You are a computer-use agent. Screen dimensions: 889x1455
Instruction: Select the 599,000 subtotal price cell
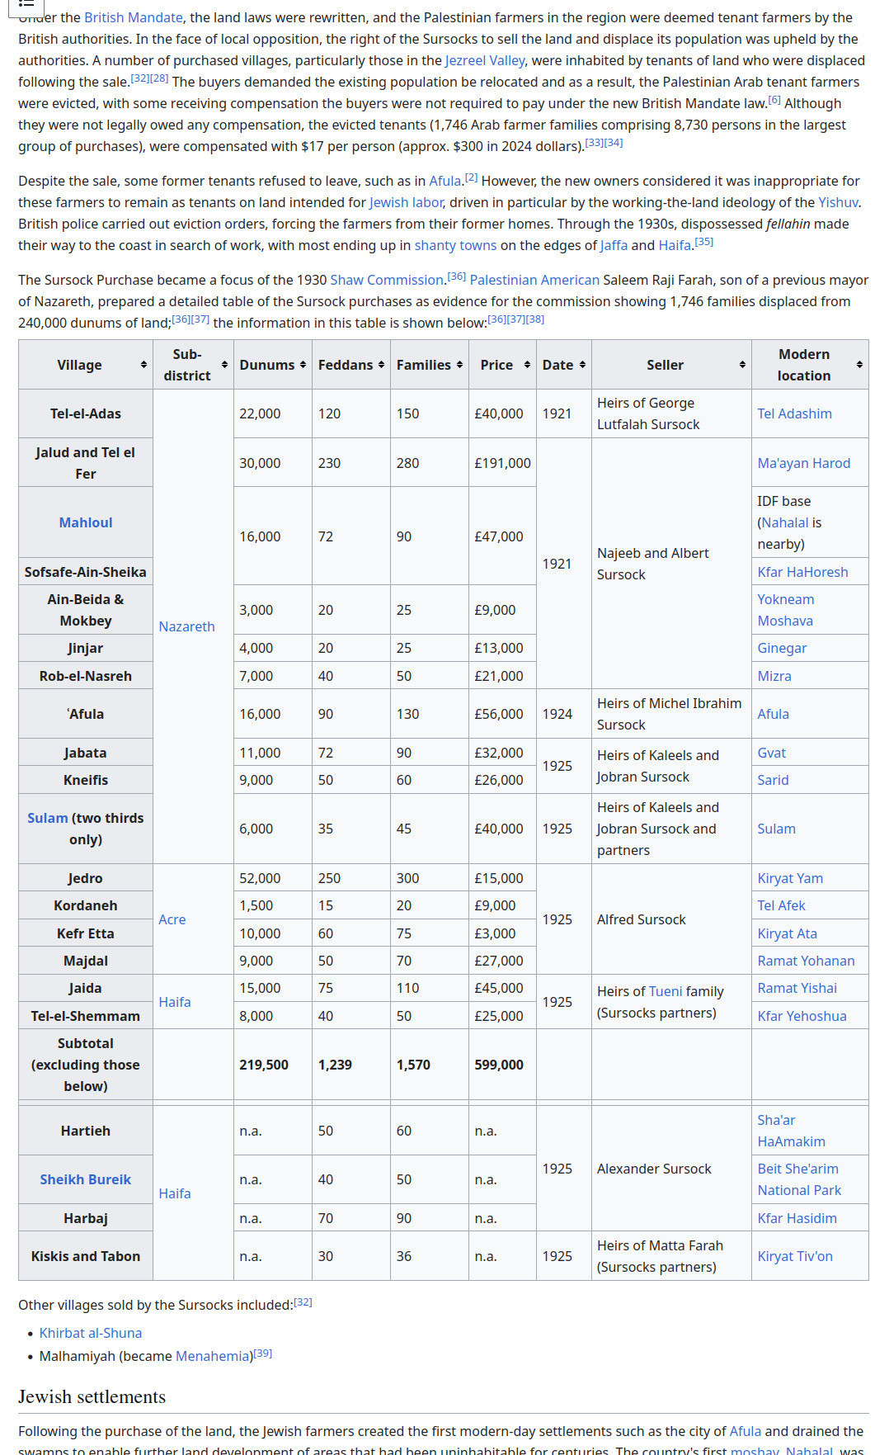(x=502, y=1065)
